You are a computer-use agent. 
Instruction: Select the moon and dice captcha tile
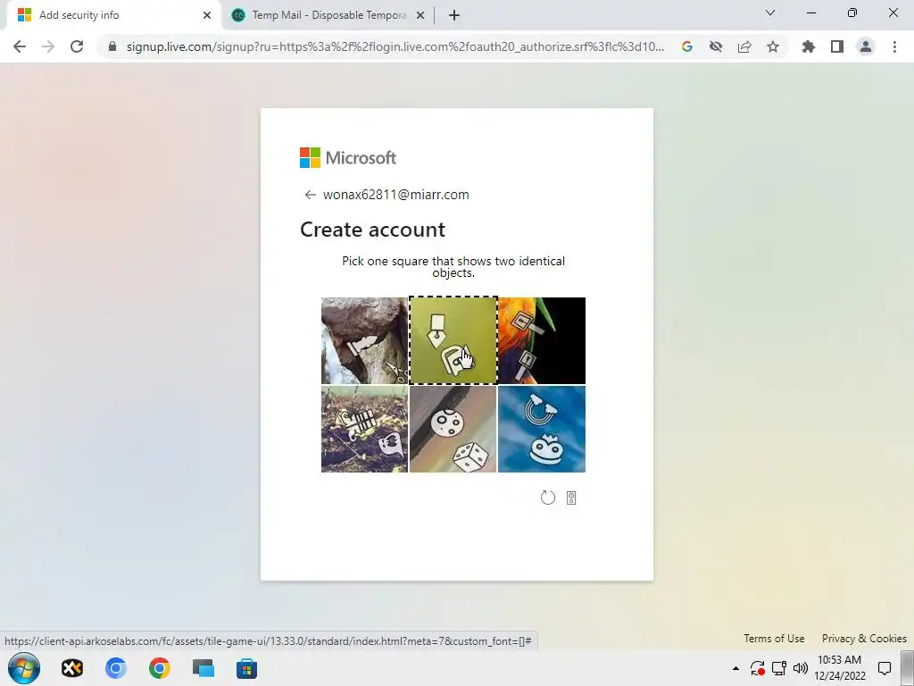(453, 429)
